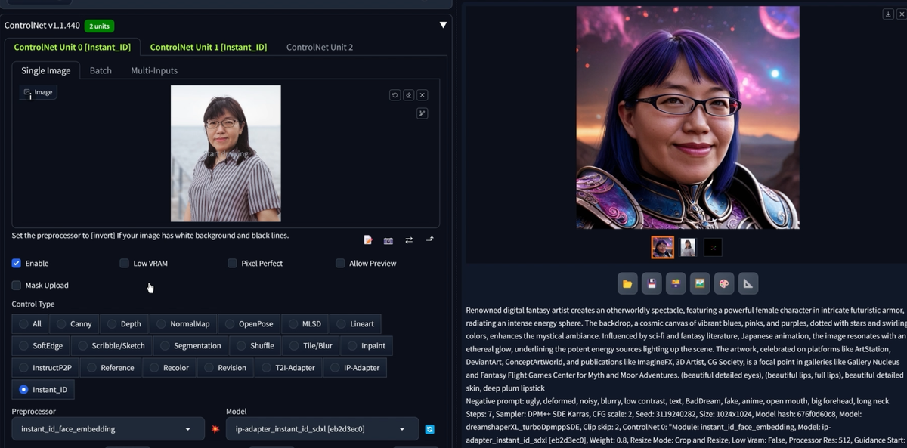This screenshot has width=907, height=448.
Task: Remove the uploaded input image with X
Action: [x=423, y=94]
